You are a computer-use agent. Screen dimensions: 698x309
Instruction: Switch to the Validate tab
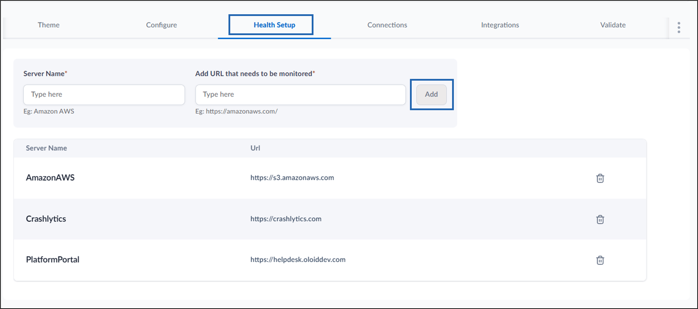(613, 25)
